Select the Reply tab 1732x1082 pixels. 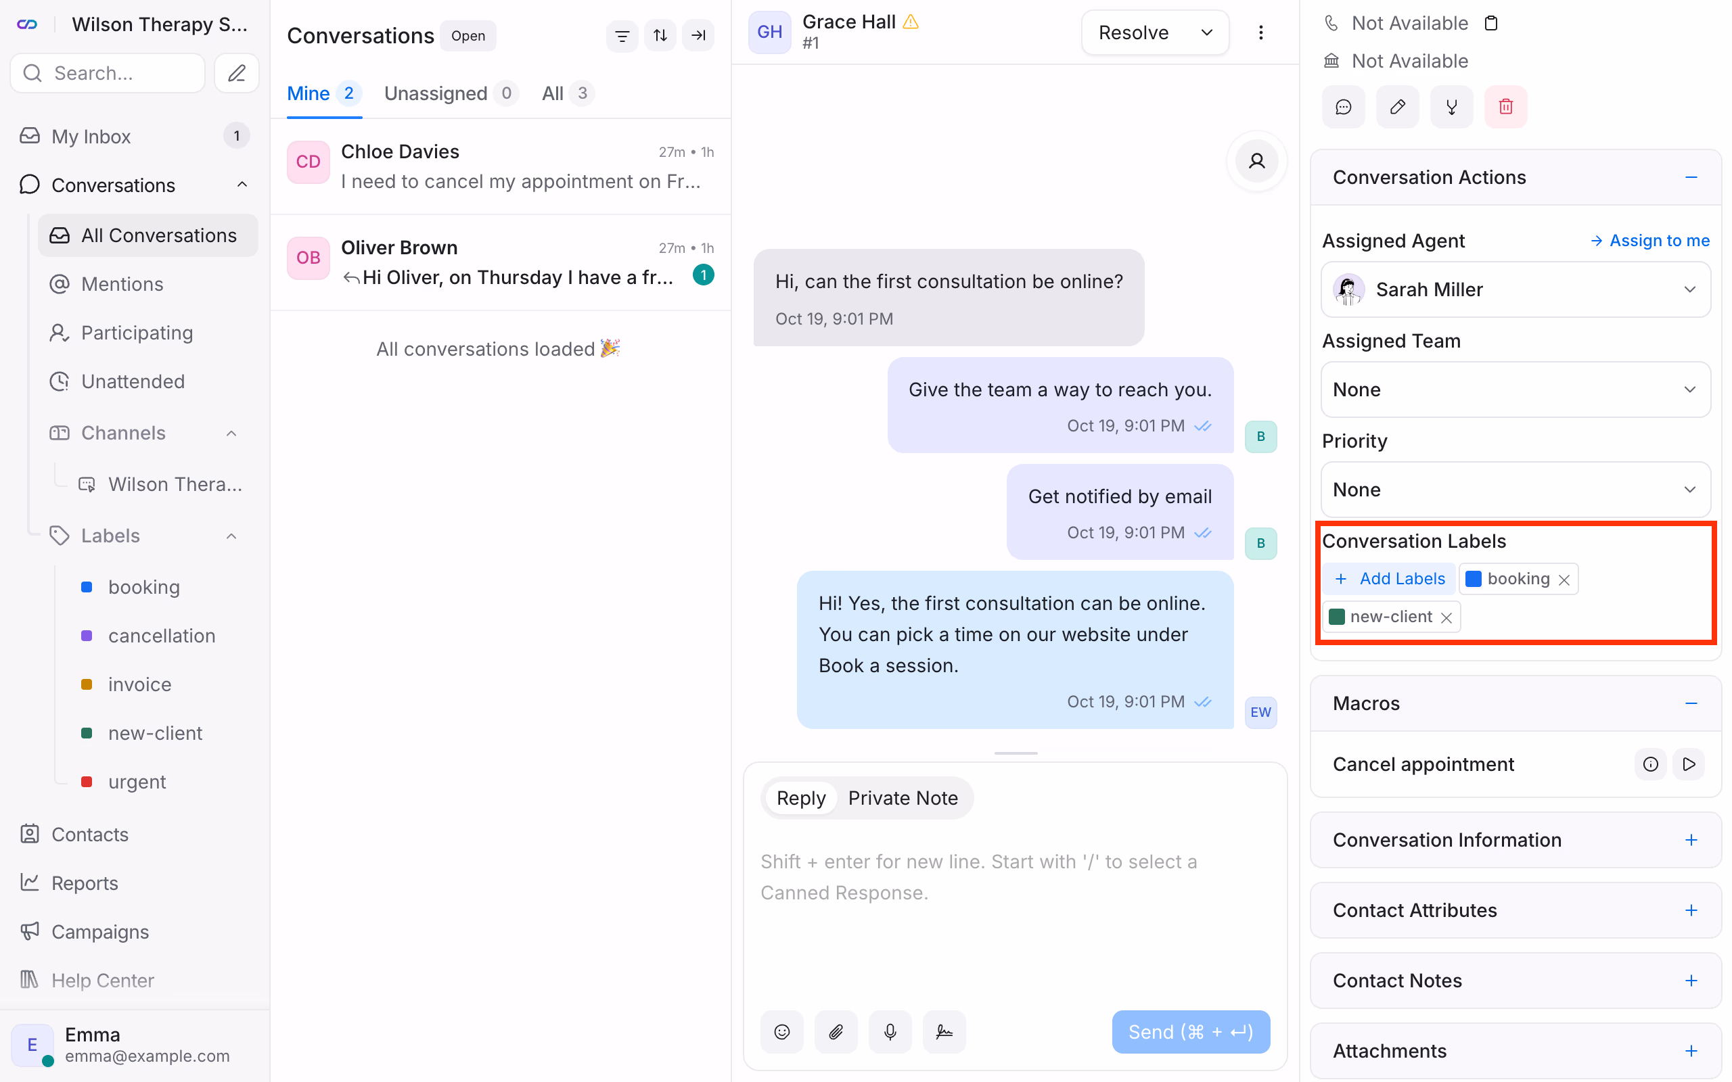pos(801,798)
